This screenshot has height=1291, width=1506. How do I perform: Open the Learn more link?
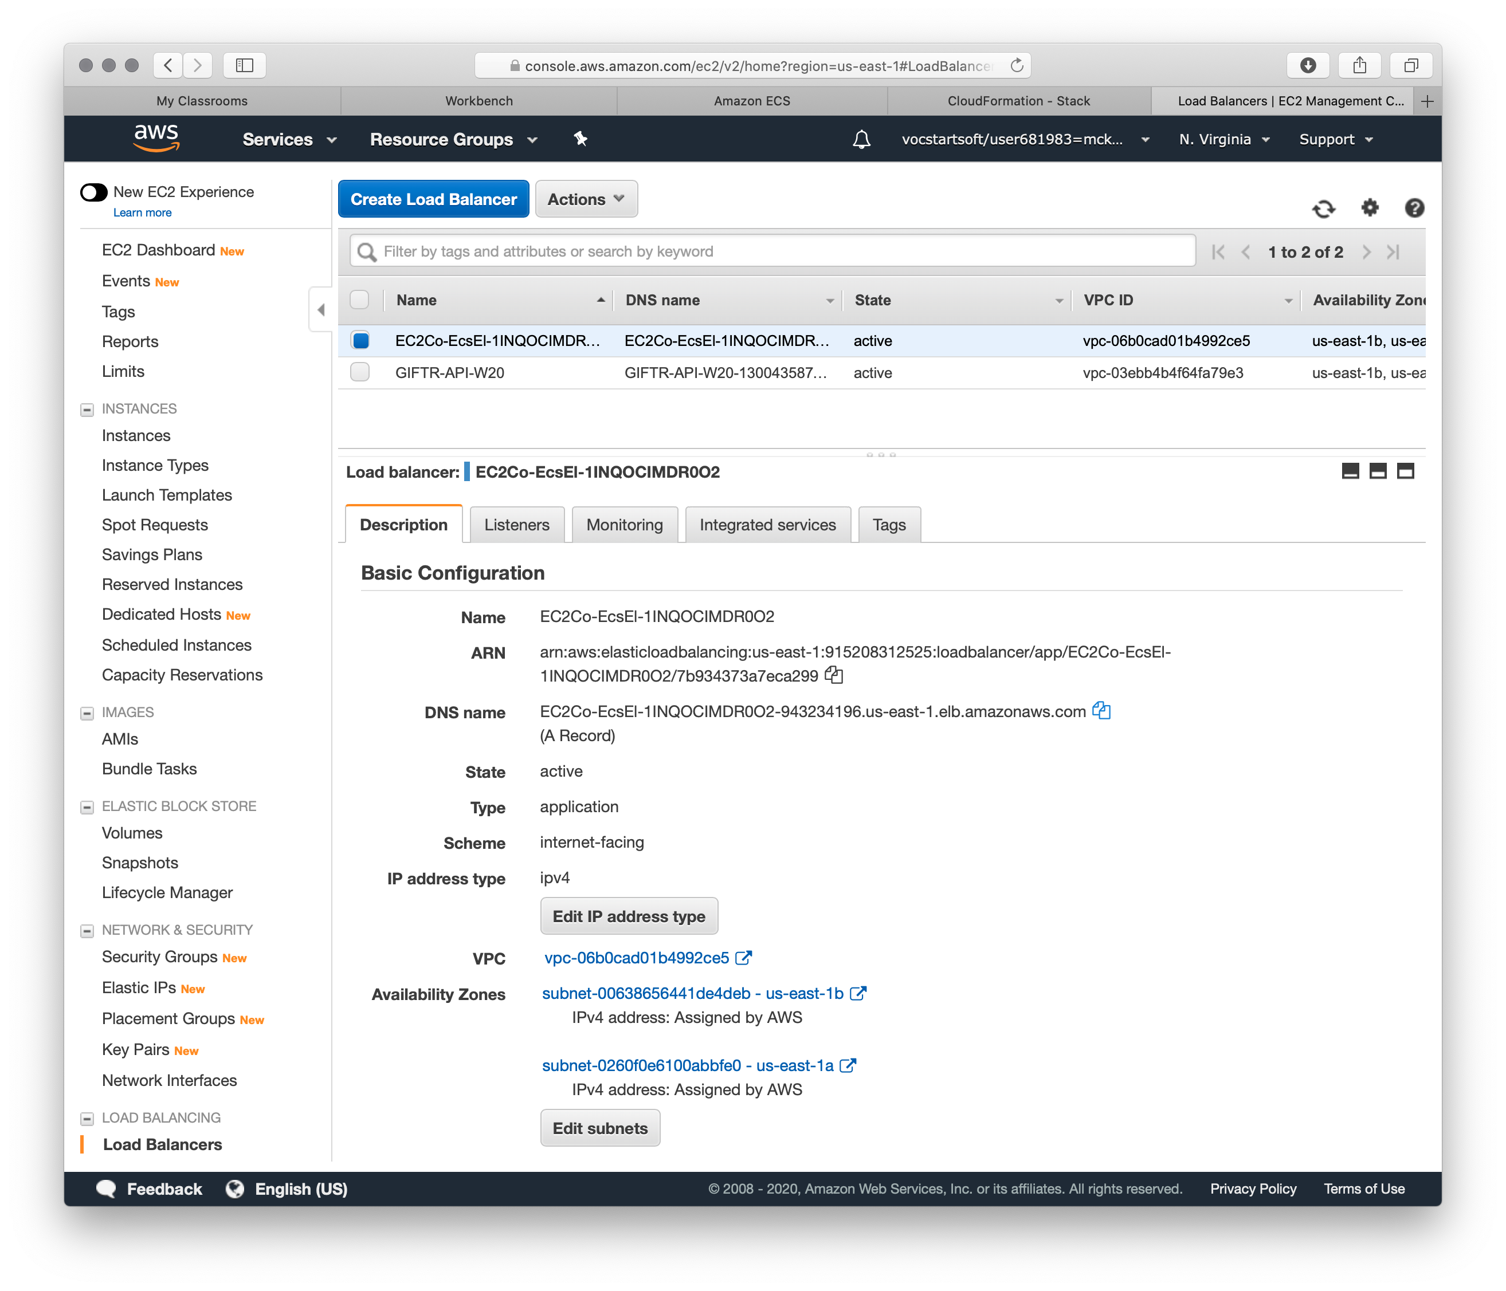pos(143,213)
